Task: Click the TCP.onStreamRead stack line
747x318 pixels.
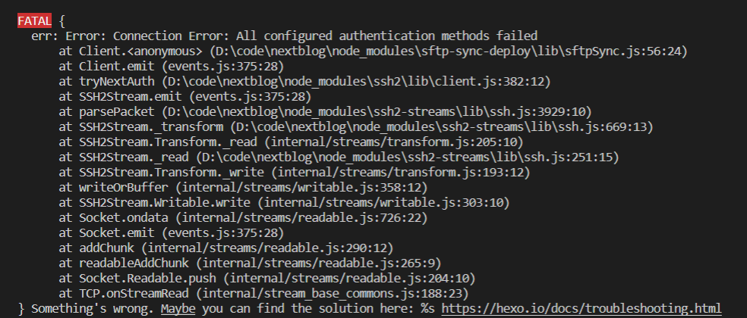Action: (264, 294)
